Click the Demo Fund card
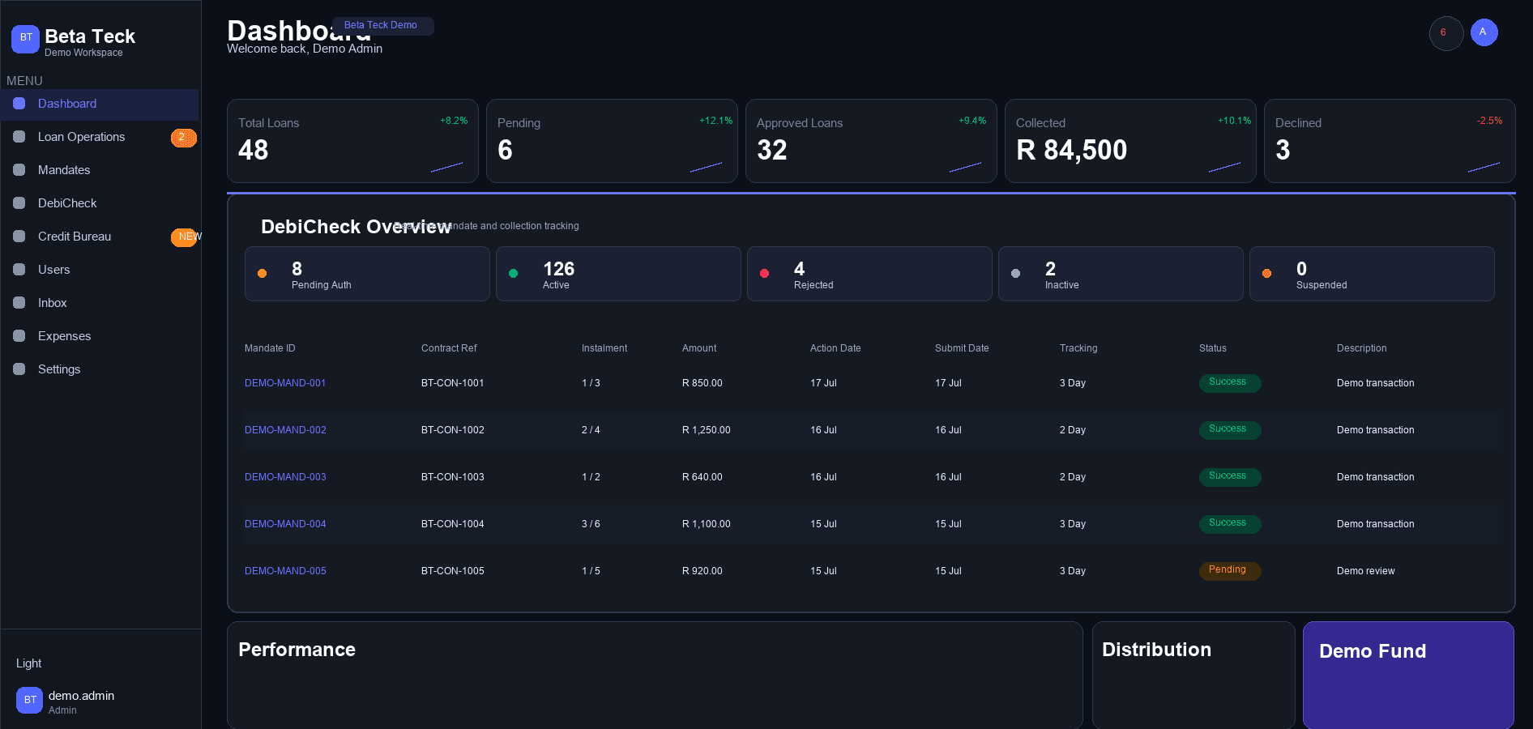Screen dimensions: 1533x729 [x=1408, y=676]
